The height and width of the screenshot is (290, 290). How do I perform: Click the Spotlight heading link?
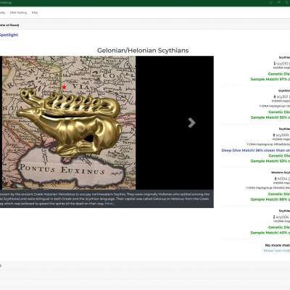click(9, 35)
